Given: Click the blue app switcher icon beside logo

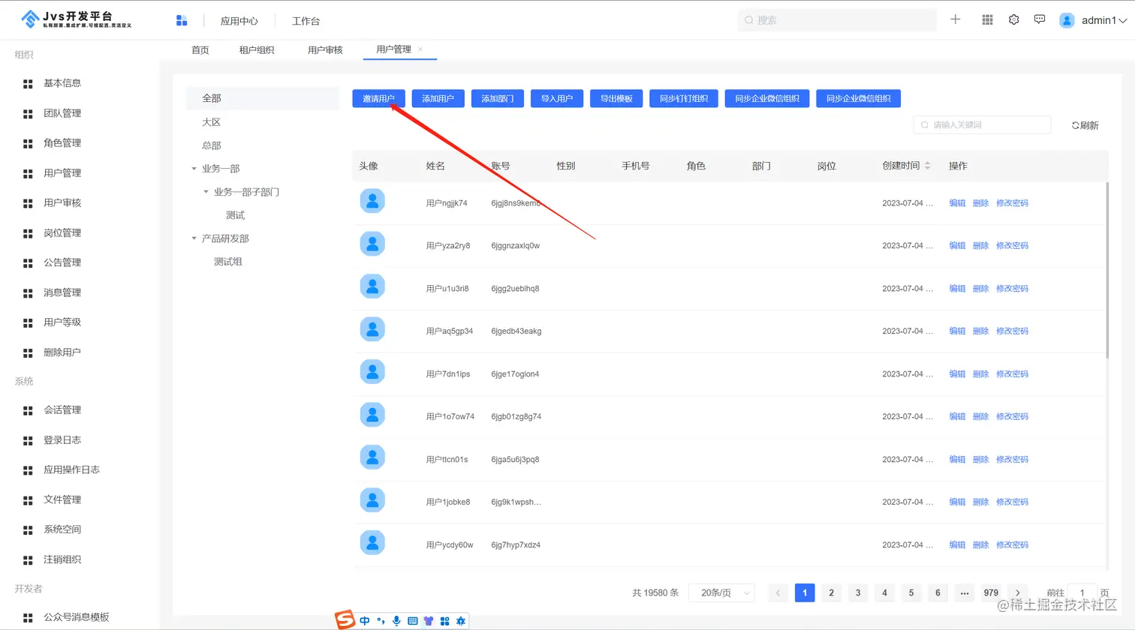Looking at the screenshot, I should coord(182,20).
